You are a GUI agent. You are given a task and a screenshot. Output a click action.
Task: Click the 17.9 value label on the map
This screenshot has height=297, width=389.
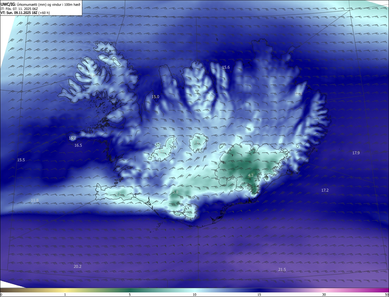(356, 153)
